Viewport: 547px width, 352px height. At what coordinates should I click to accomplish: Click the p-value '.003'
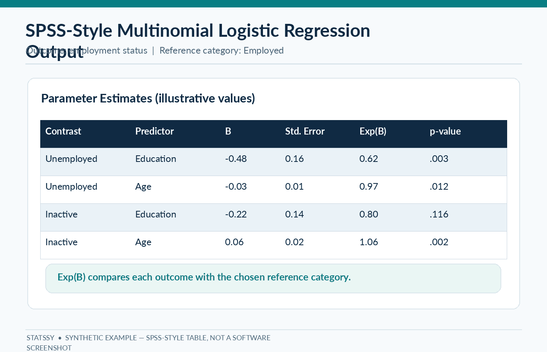439,159
